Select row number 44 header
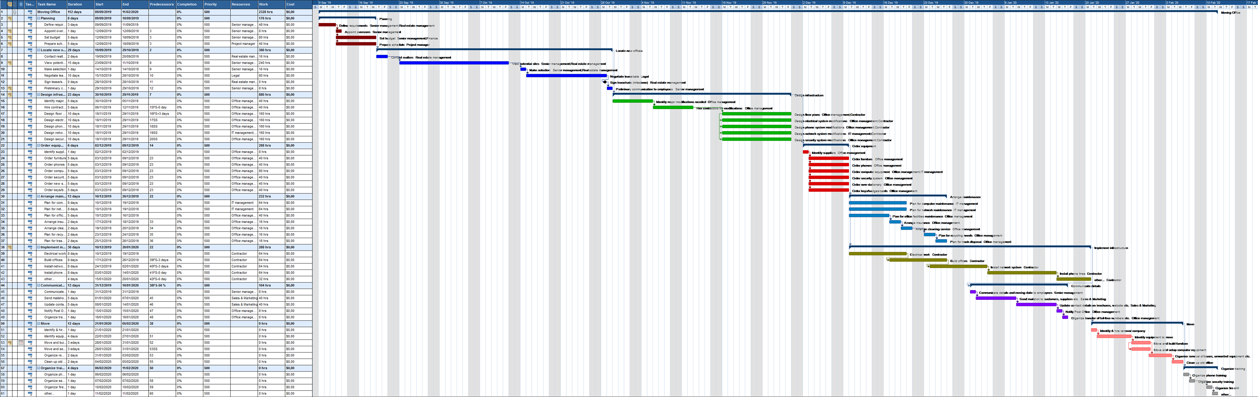 tap(3, 285)
